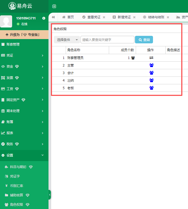Open the 选择条件 dropdown

(x=67, y=40)
